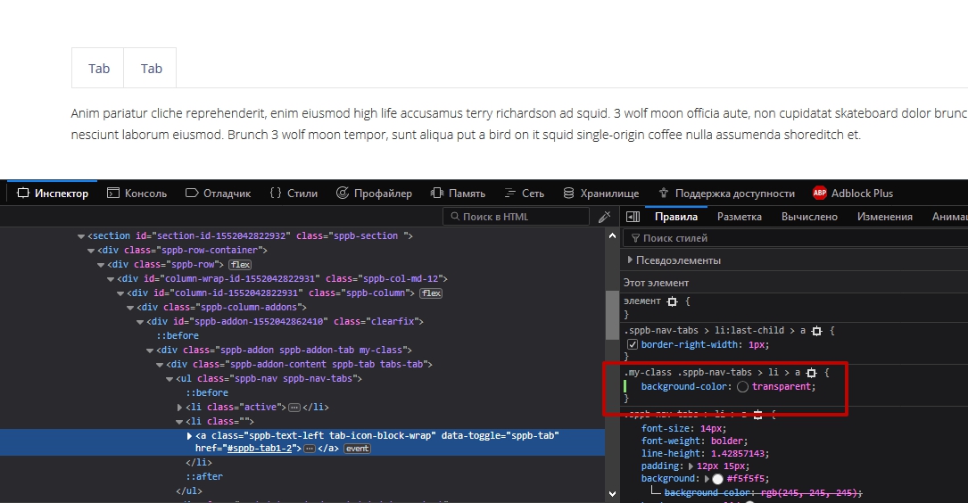Image resolution: width=968 pixels, height=503 pixels.
Task: Expand the padding shorthand arrow
Action: coord(691,466)
